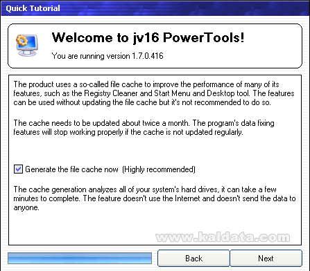Return with the Back button
Screen dimensions: 310x271
point(193,259)
